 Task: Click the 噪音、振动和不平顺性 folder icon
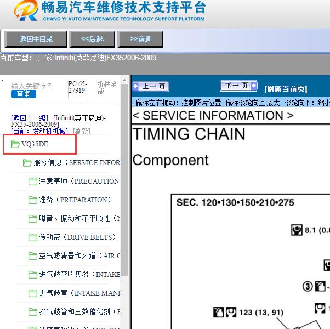(33, 219)
